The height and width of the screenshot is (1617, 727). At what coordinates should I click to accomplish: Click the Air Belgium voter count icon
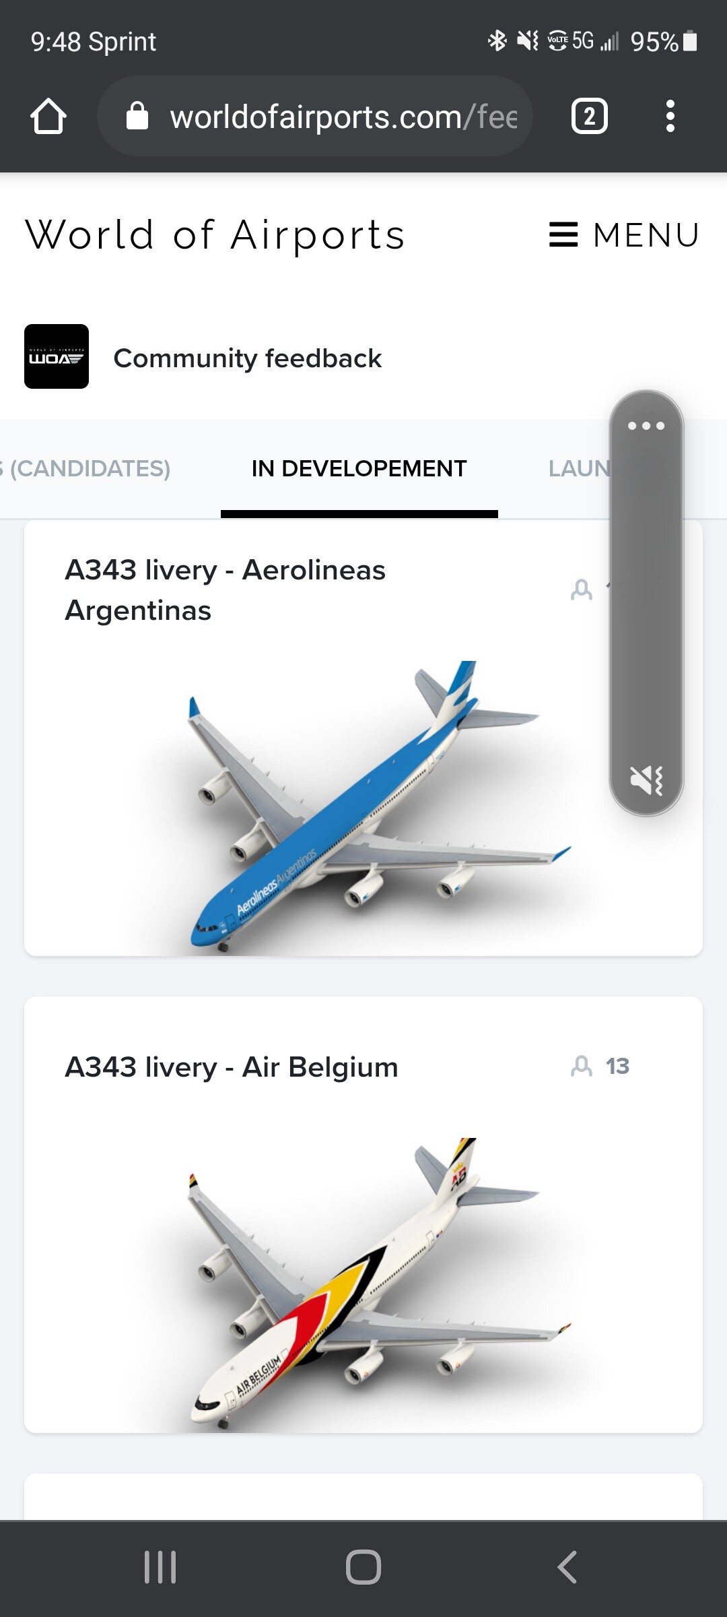(x=582, y=1067)
